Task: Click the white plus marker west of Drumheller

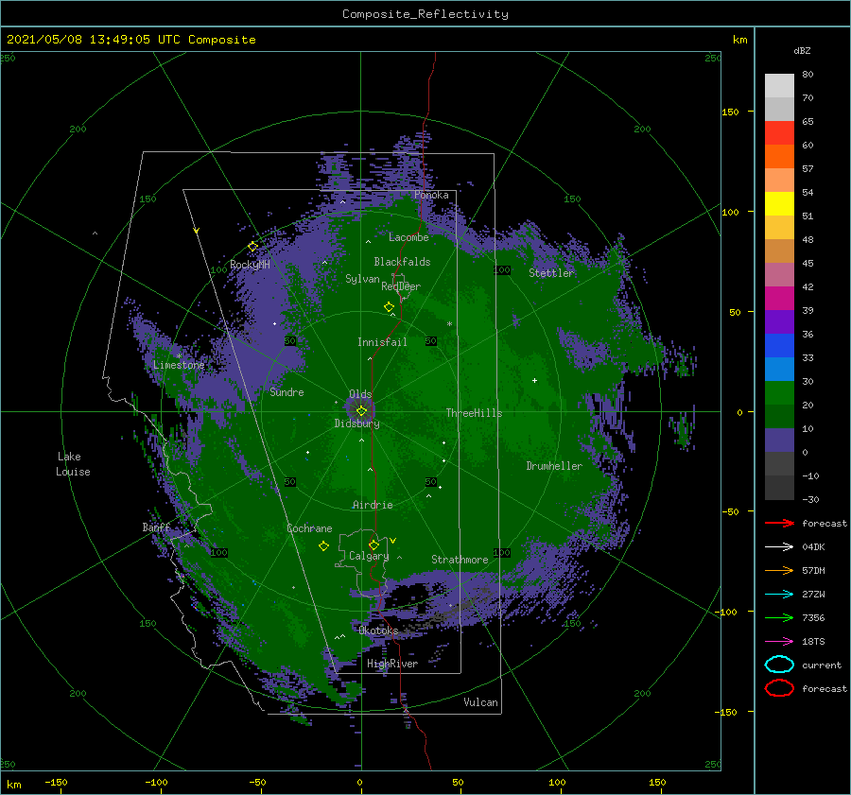Action: click(x=534, y=380)
